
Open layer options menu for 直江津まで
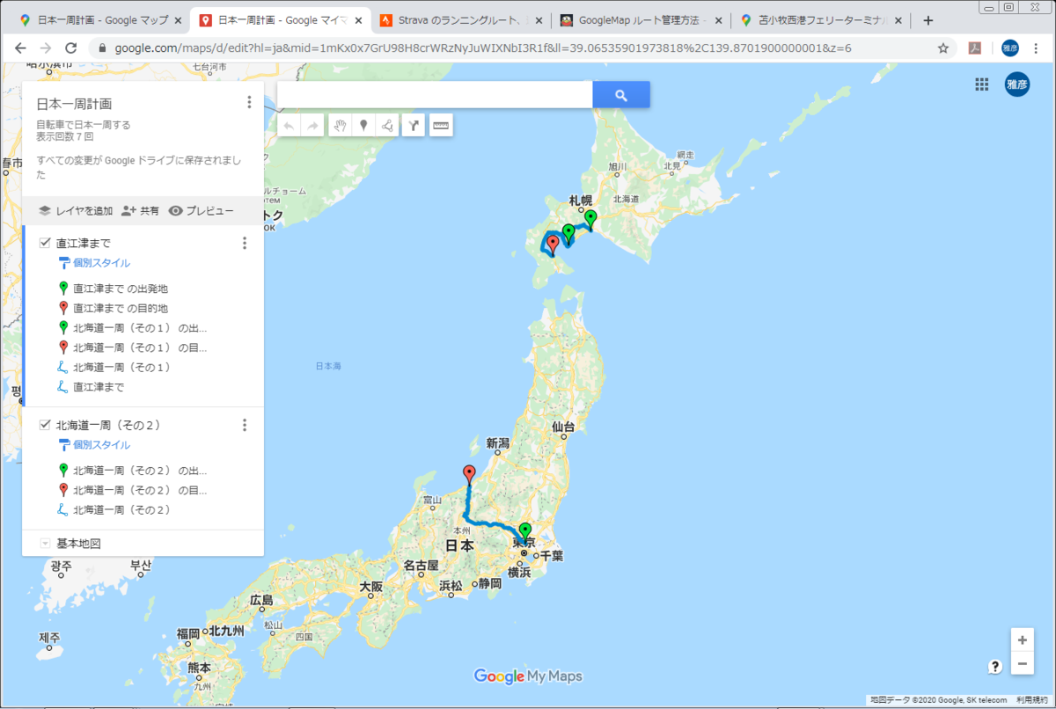tap(245, 244)
